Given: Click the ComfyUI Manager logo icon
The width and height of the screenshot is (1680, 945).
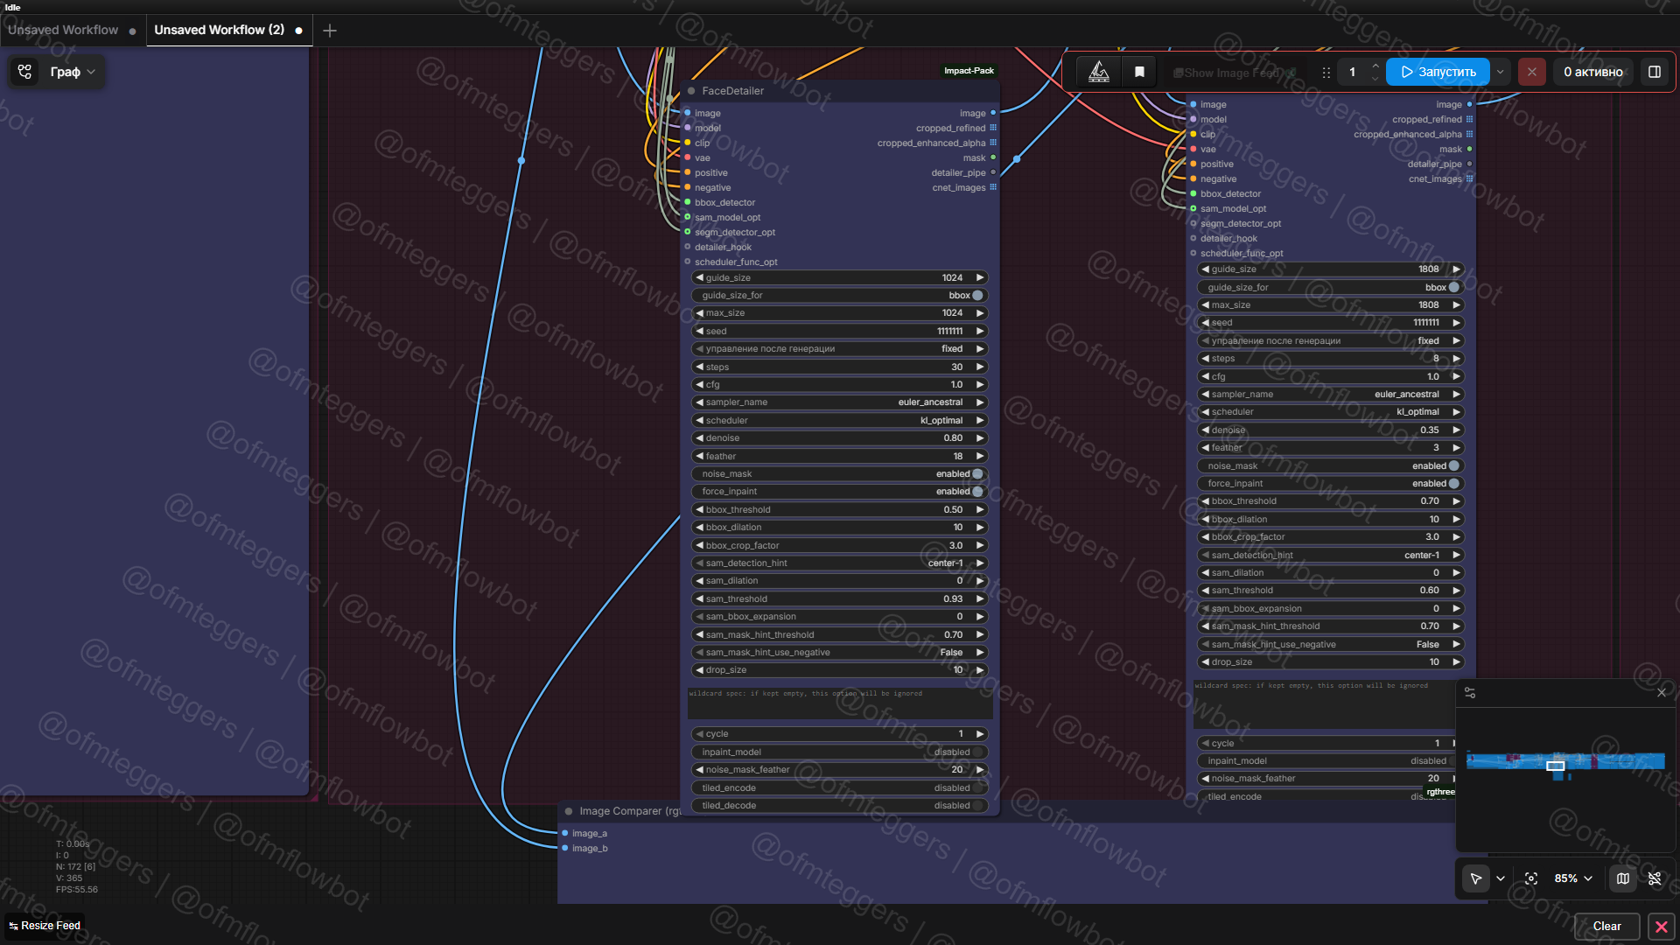Looking at the screenshot, I should click(1099, 72).
